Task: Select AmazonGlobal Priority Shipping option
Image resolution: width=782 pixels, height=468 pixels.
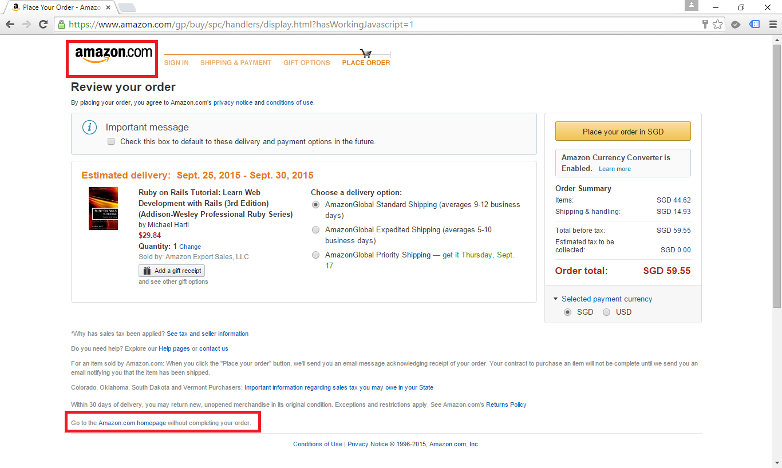Action: click(315, 255)
